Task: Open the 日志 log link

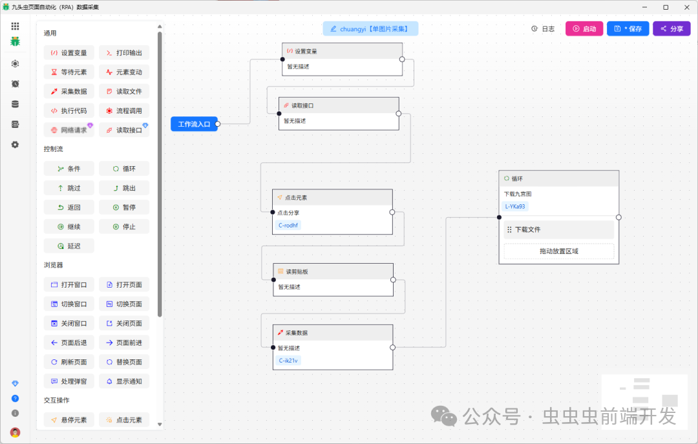Action: (x=548, y=29)
